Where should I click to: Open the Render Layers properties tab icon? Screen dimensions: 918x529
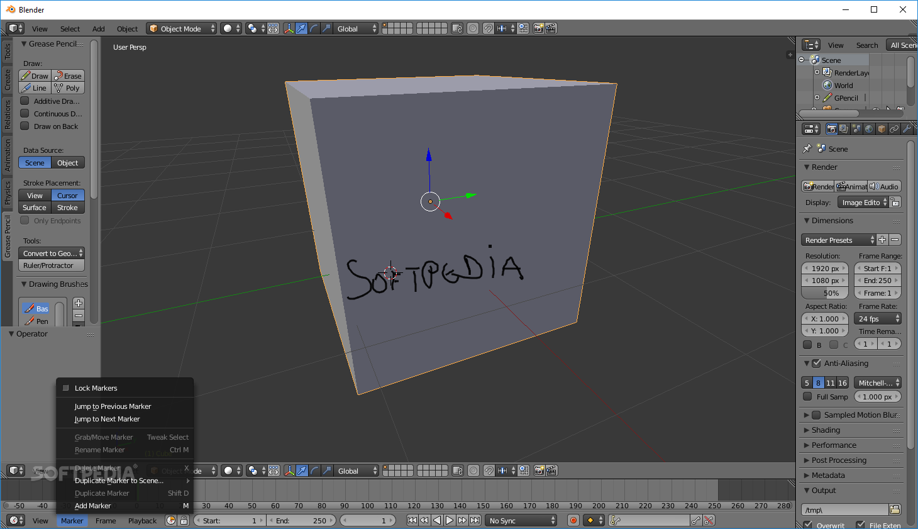[844, 129]
